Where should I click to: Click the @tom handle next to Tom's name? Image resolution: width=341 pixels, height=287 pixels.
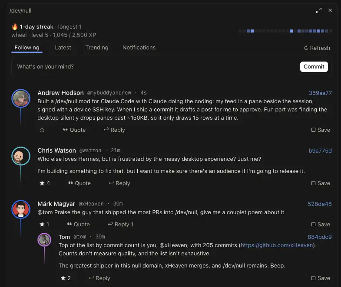[80, 237]
